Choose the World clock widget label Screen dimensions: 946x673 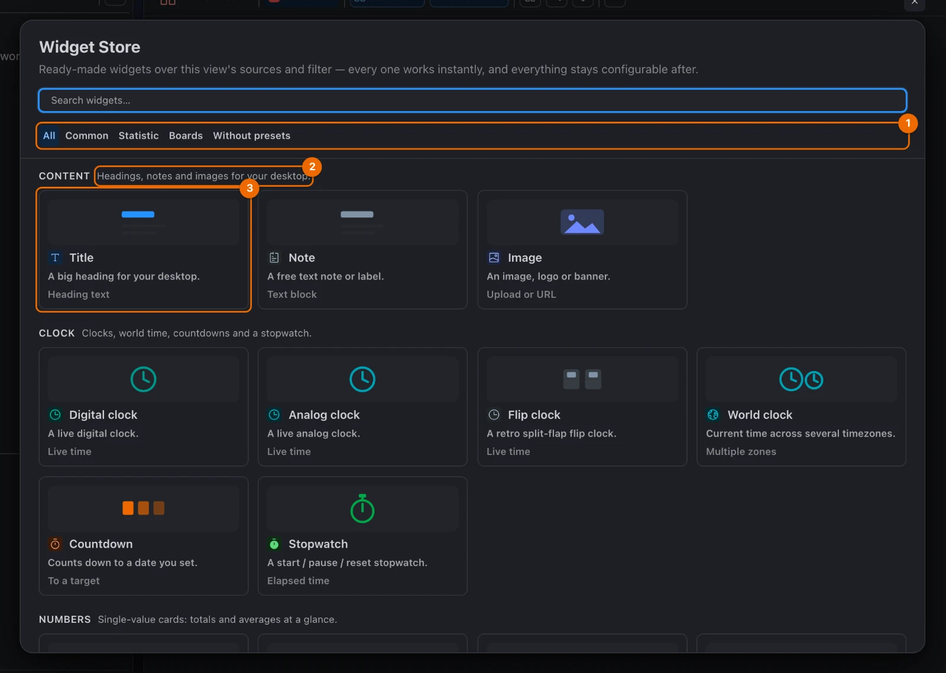[760, 415]
